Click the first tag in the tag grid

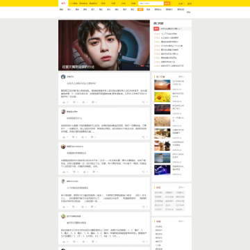(158, 192)
